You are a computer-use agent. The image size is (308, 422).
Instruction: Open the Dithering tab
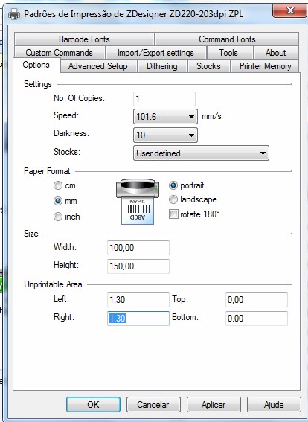coord(162,66)
